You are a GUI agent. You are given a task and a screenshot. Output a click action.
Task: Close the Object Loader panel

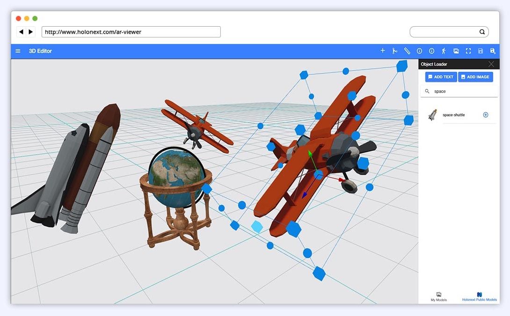491,64
